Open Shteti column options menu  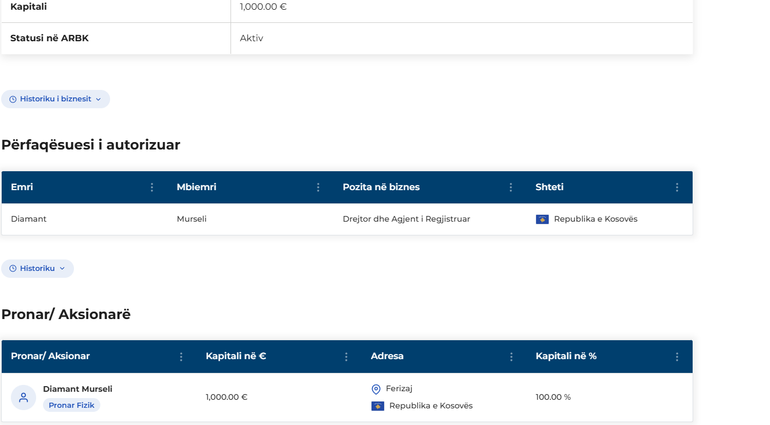[677, 187]
